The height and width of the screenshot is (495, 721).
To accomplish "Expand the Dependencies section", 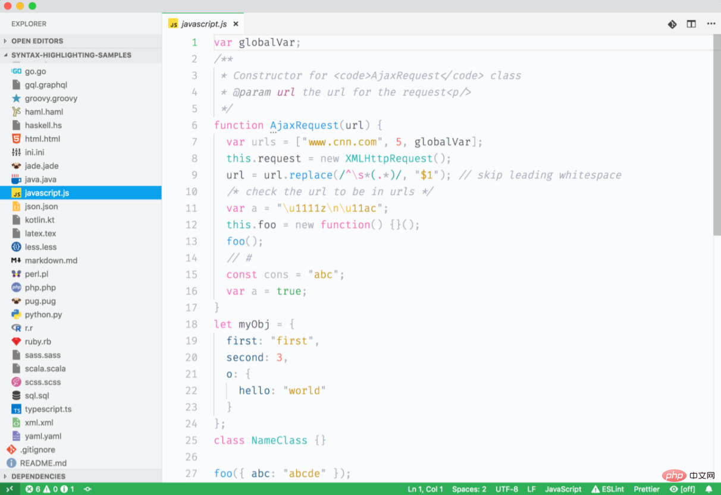I will [38, 476].
